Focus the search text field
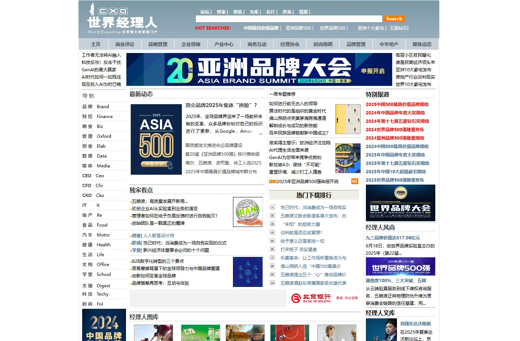This screenshot has height=341, width=520. point(289,19)
